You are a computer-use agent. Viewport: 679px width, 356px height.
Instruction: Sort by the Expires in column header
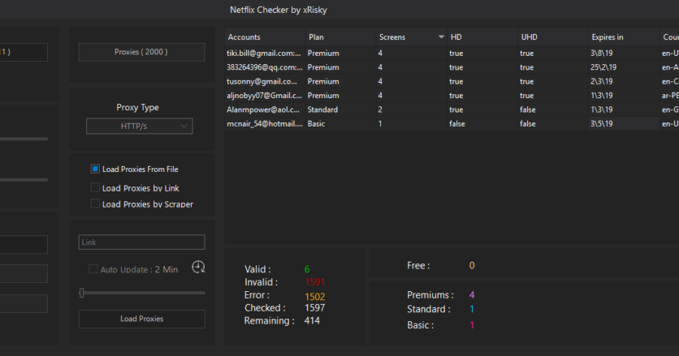point(624,37)
